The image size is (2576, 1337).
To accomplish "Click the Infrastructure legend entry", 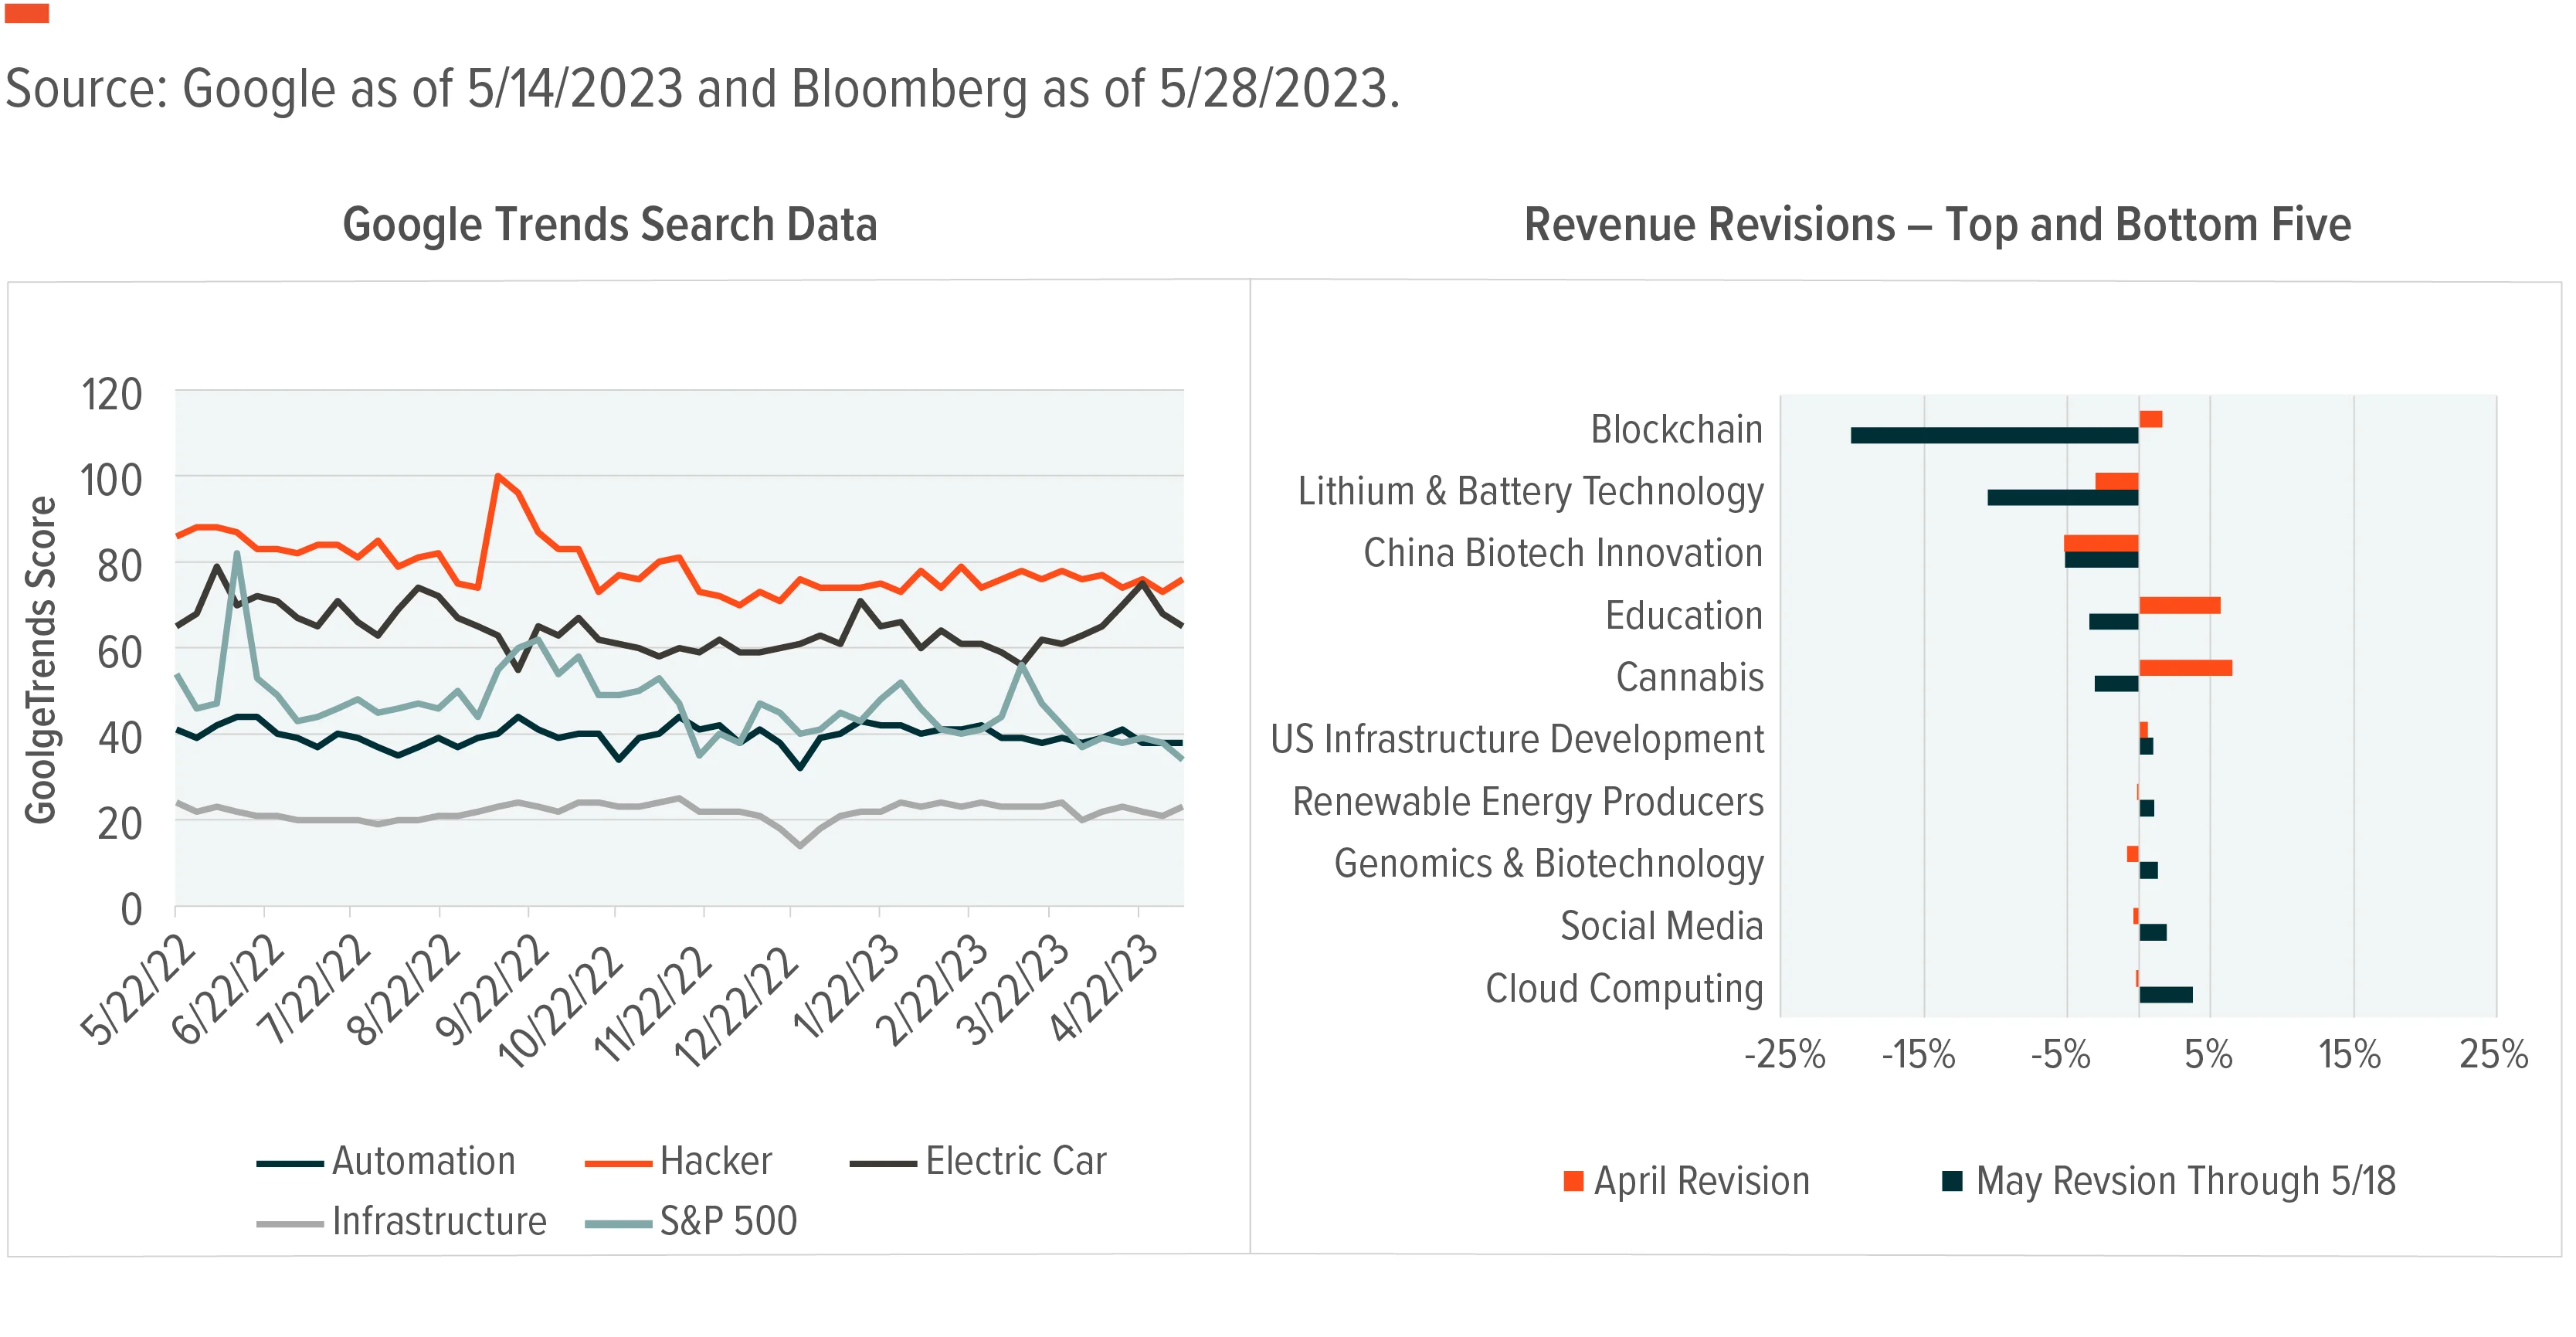I will click(x=402, y=1221).
